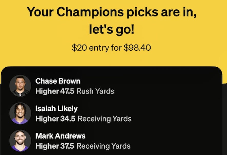Open the Chase Brown player name

coord(58,81)
